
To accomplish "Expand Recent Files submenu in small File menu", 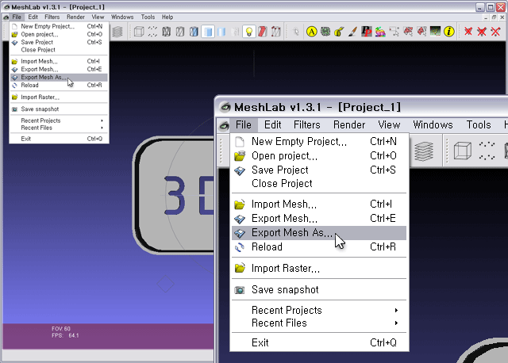I will click(x=59, y=128).
